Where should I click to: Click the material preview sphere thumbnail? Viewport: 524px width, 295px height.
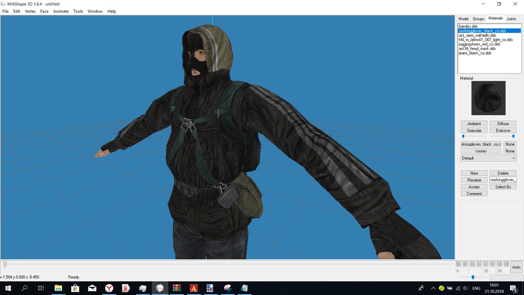point(488,98)
